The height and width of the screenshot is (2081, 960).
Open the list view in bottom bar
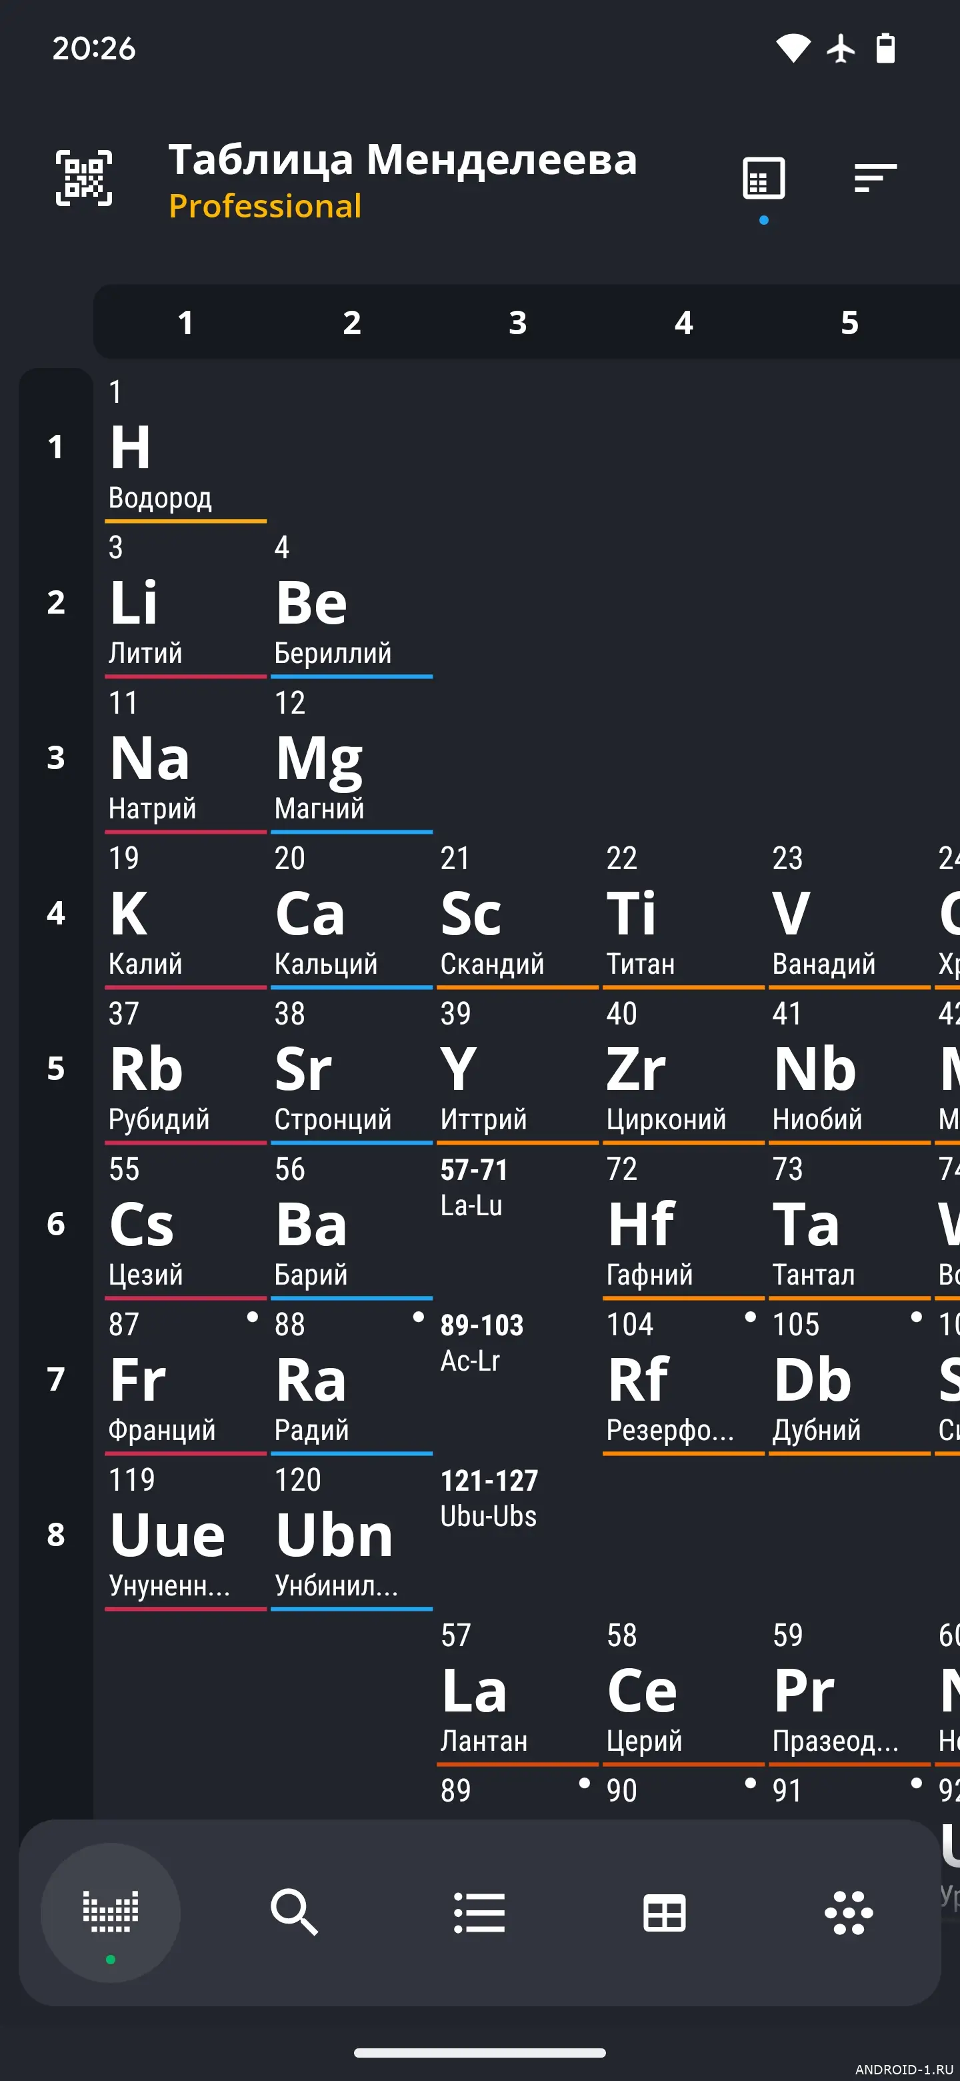(479, 1912)
